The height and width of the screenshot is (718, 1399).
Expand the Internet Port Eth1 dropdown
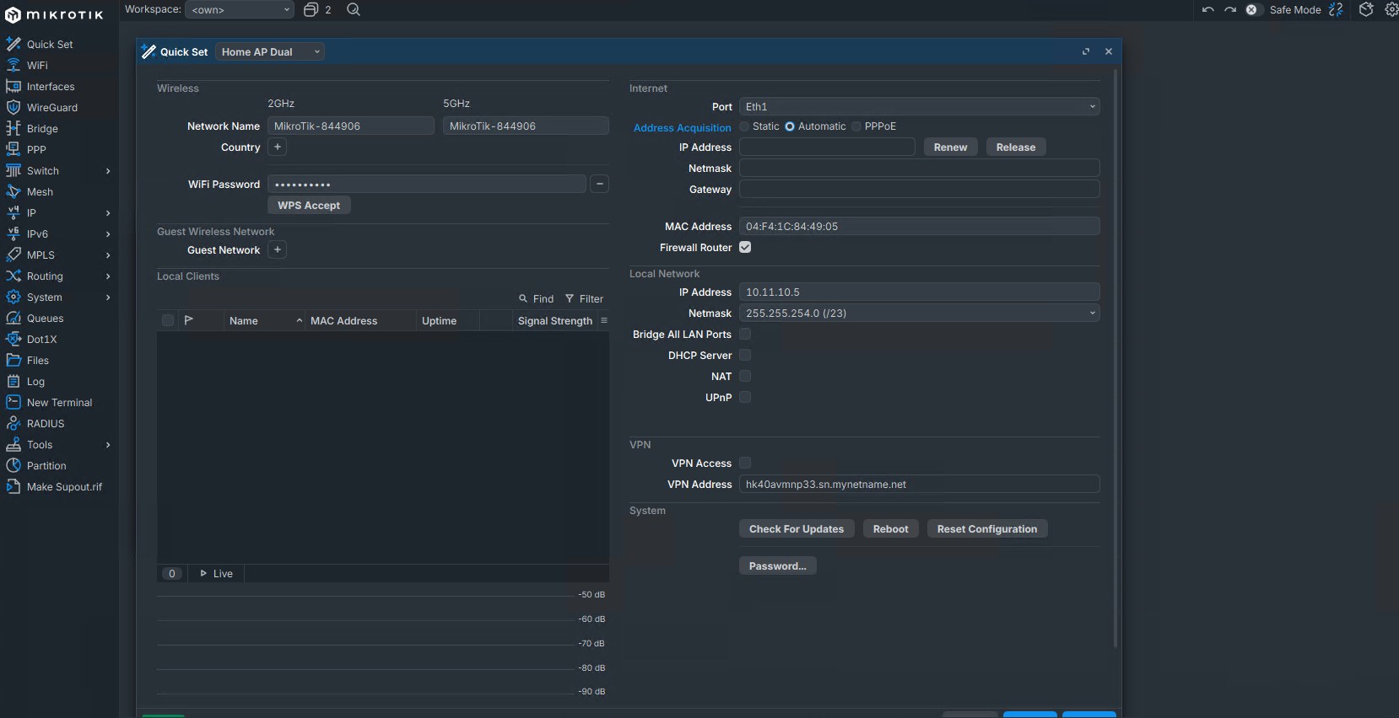click(x=919, y=107)
